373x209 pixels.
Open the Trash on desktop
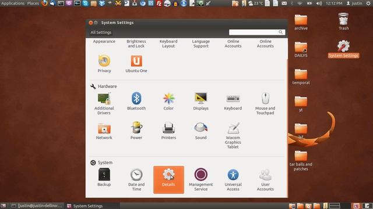(343, 21)
